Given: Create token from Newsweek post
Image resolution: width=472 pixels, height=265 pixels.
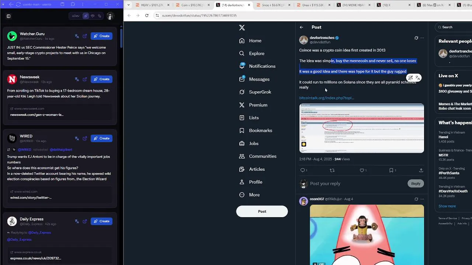Looking at the screenshot, I should pos(101,79).
